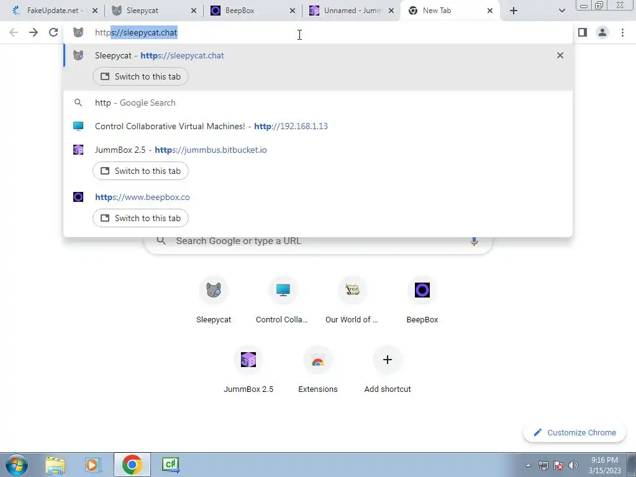Click Switch to this tab under Sleepycat
The width and height of the screenshot is (636, 477).
[x=140, y=76]
